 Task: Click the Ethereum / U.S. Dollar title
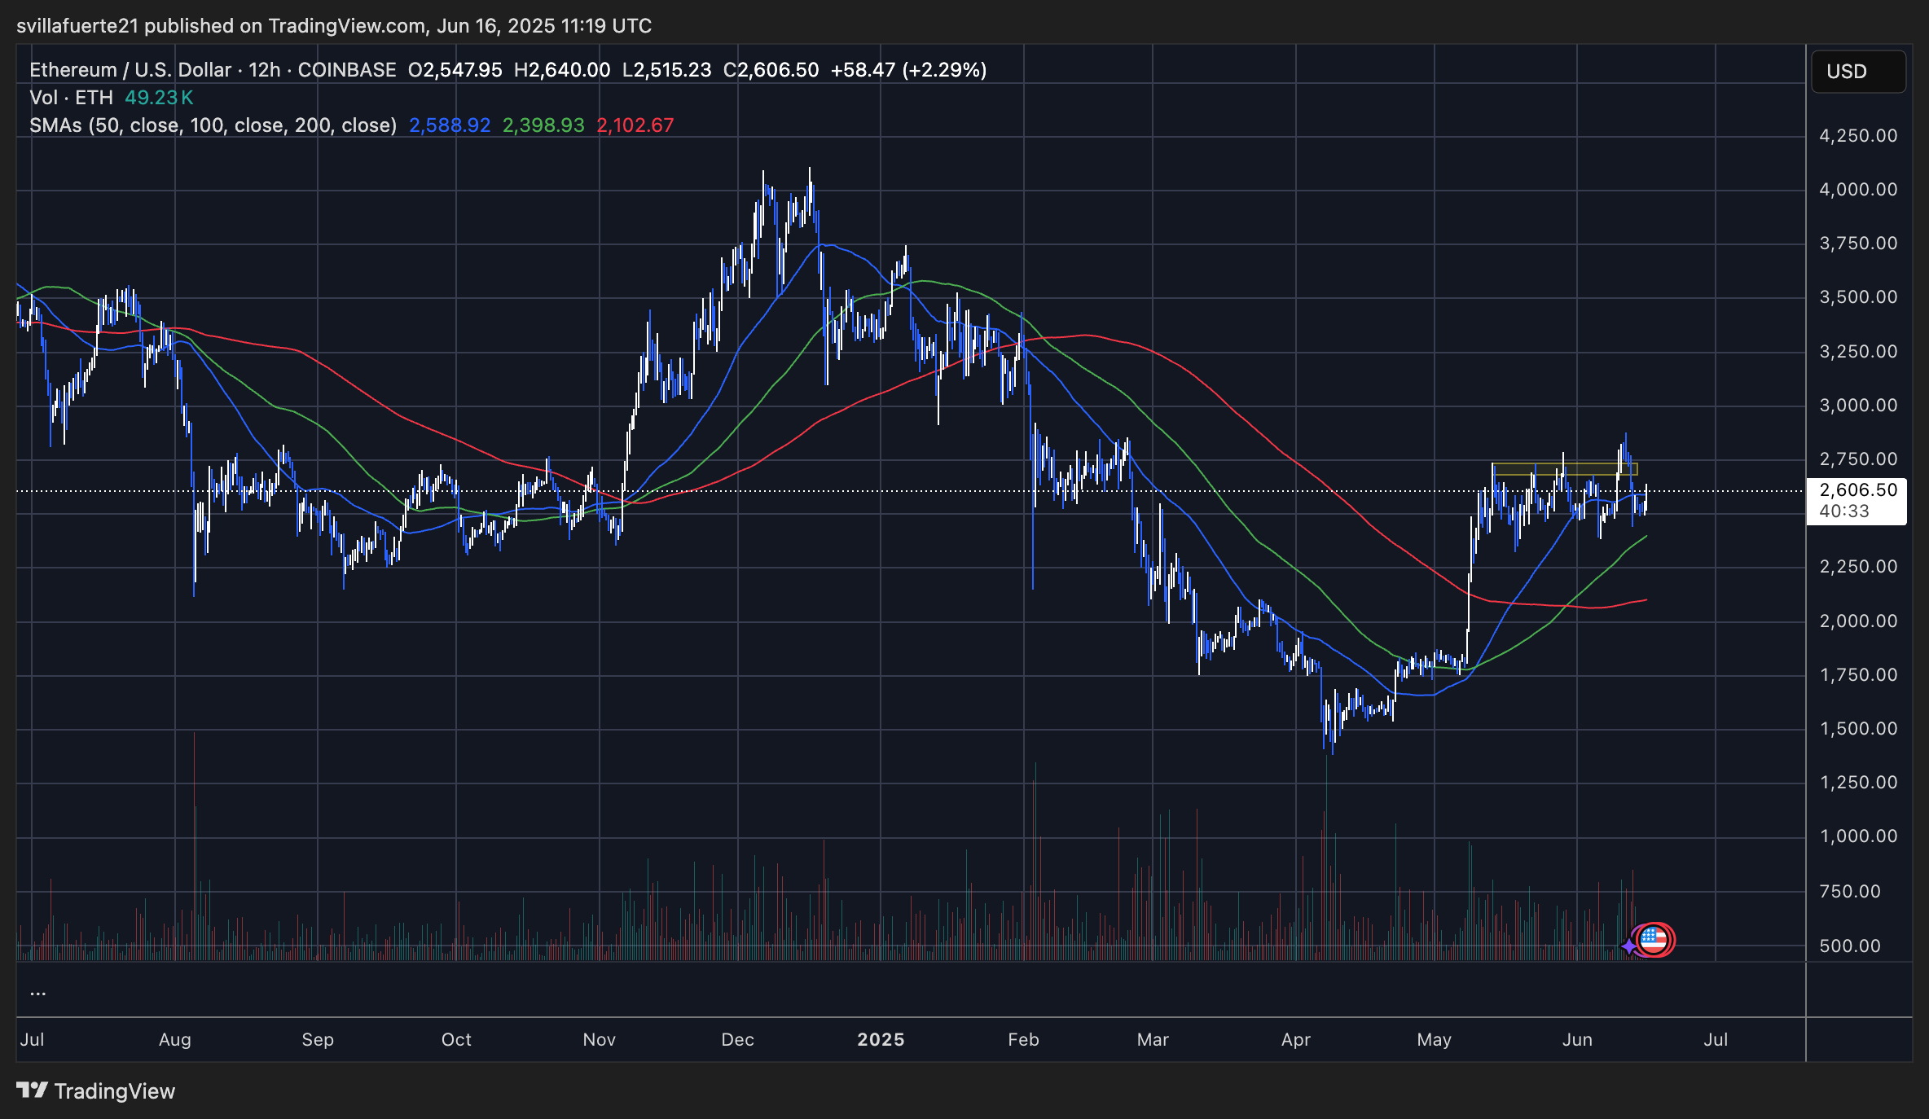click(130, 70)
